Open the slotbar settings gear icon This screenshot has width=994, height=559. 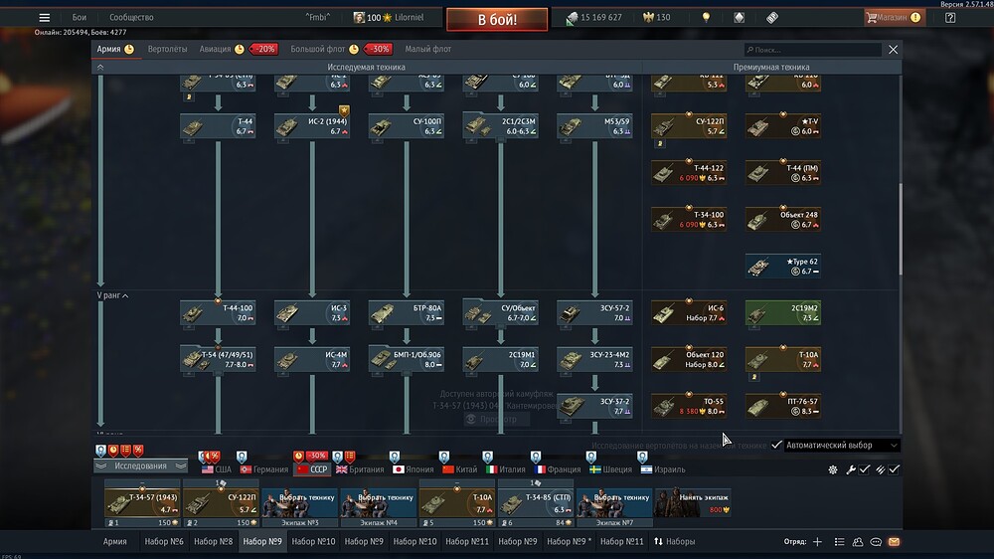[x=833, y=469]
